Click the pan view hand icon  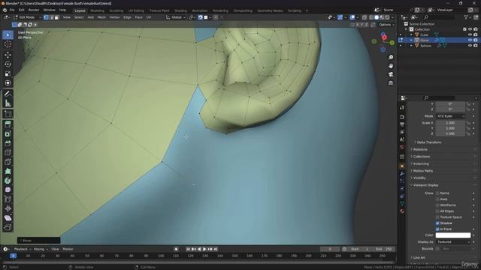coord(391,66)
